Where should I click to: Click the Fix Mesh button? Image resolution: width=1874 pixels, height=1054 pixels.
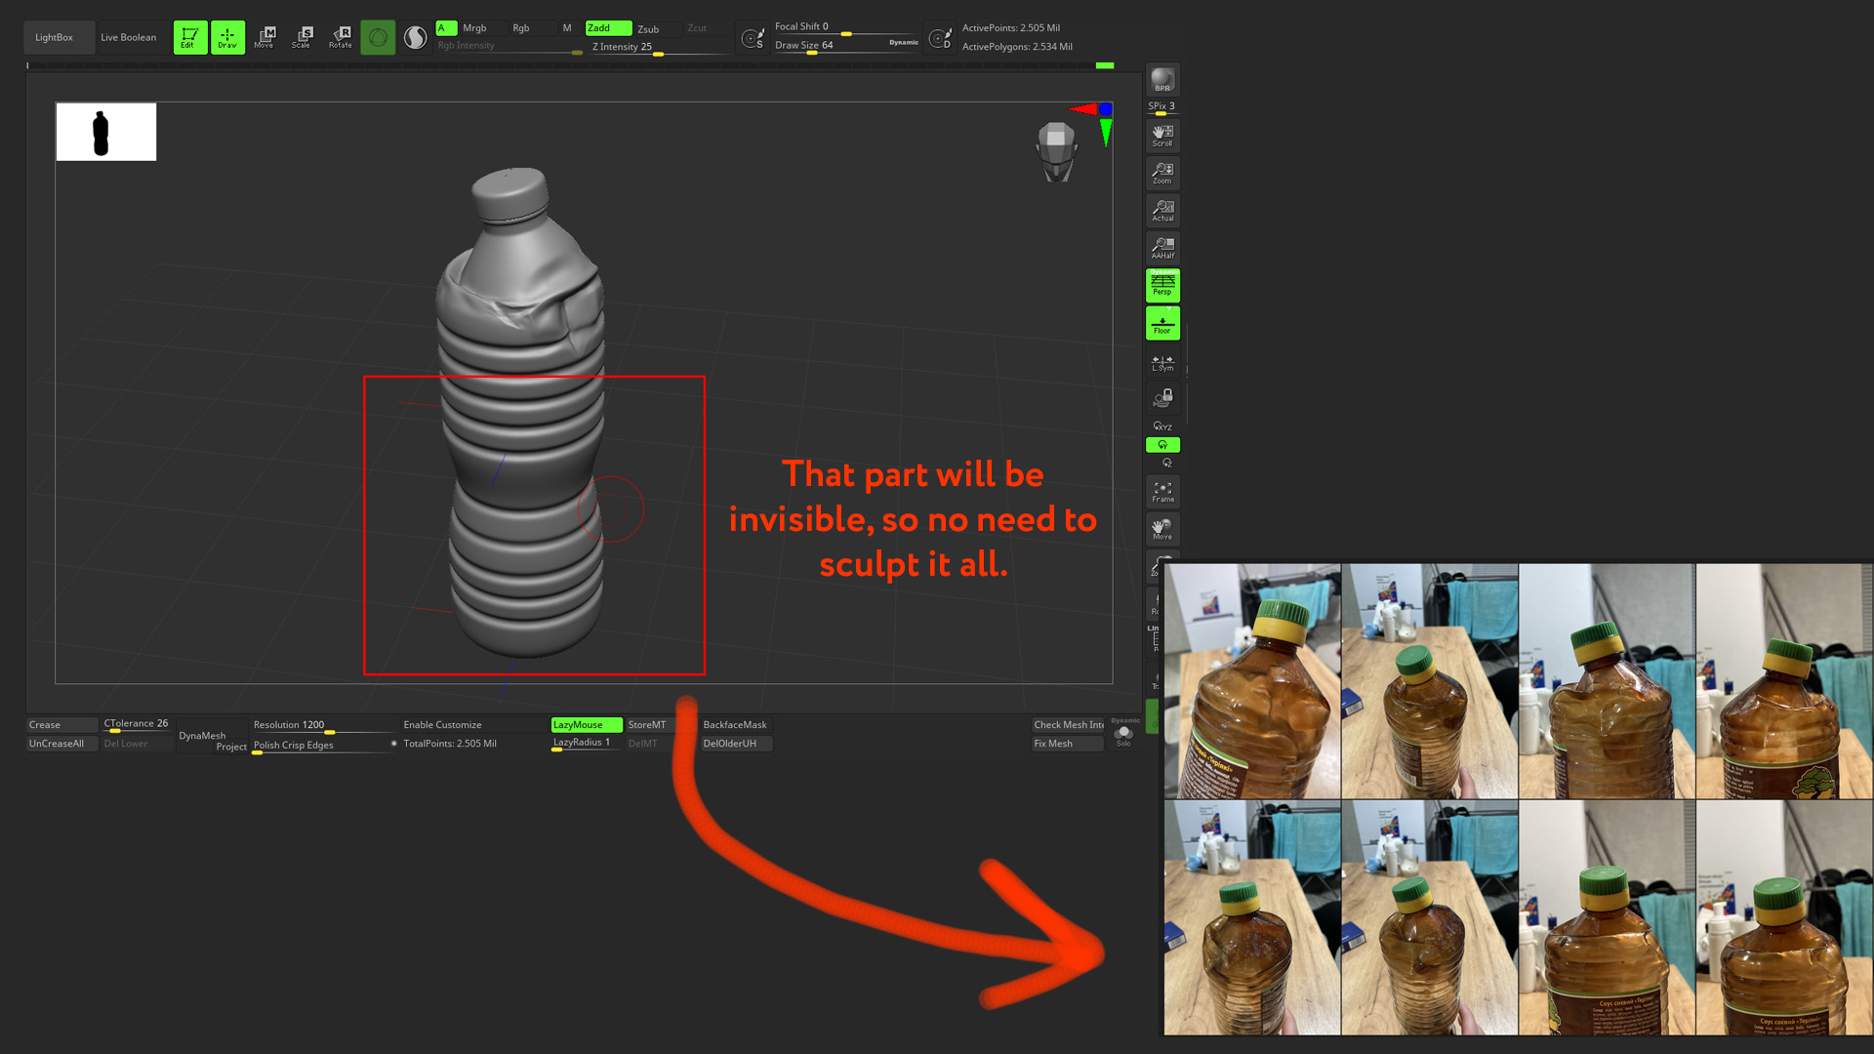[x=1066, y=744]
